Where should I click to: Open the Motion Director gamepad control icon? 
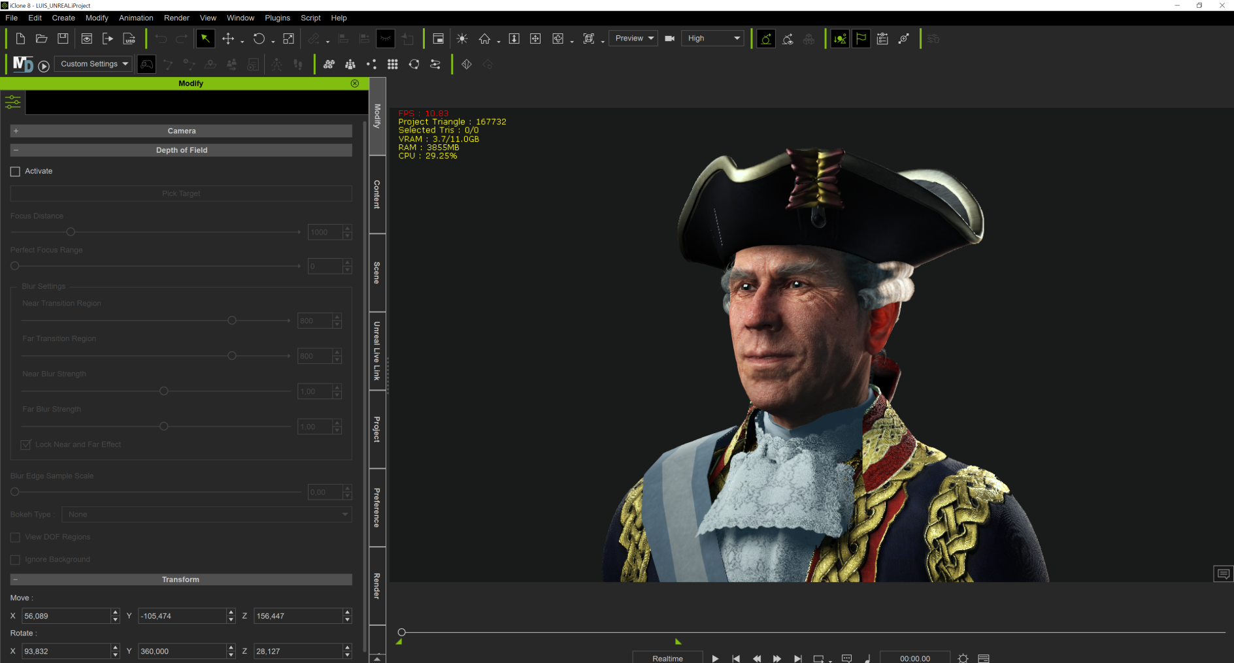[x=146, y=63]
